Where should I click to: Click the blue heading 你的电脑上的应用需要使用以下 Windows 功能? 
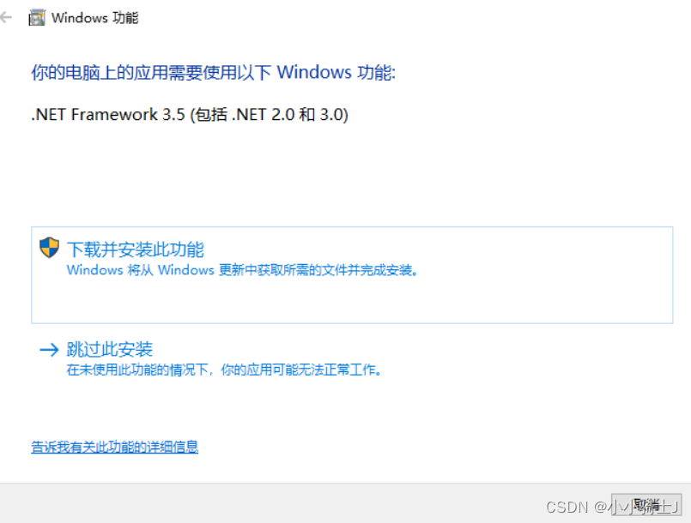(x=213, y=72)
